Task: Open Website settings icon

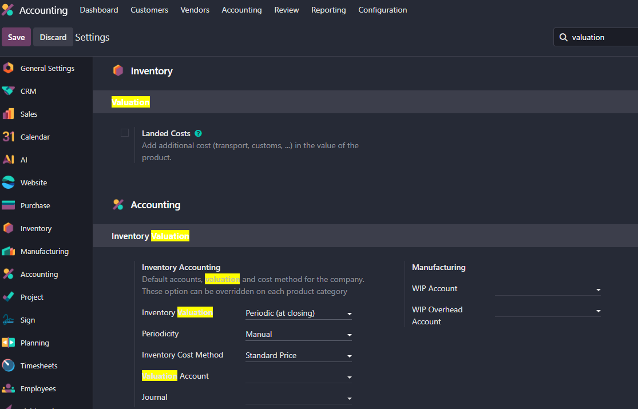Action: point(9,182)
